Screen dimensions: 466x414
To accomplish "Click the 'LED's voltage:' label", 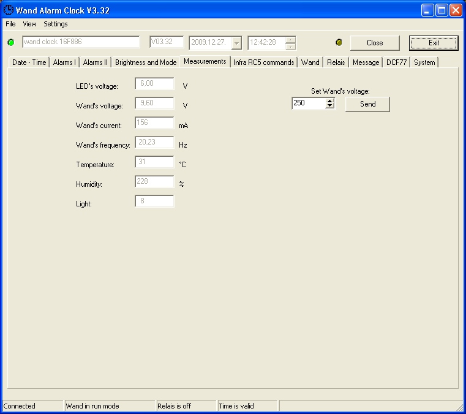I will 97,86.
